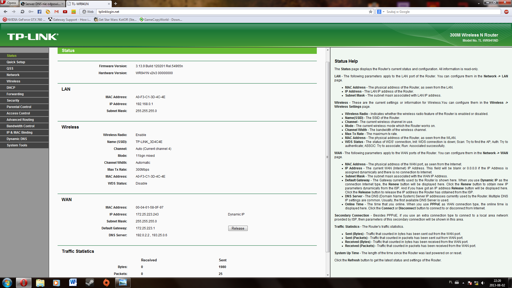Click the Opera icon in the taskbar
The image size is (512, 288).
coord(24,283)
